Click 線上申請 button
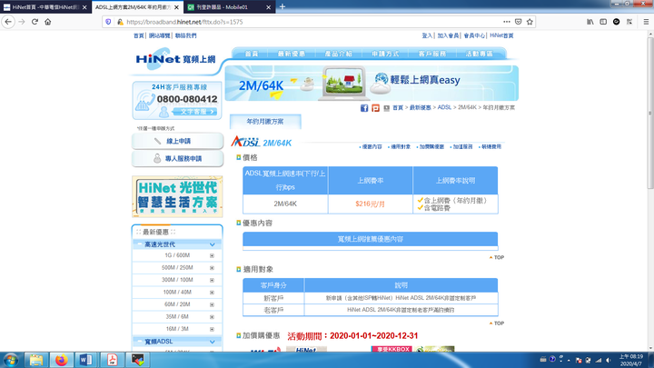The width and height of the screenshot is (654, 368). 177,141
